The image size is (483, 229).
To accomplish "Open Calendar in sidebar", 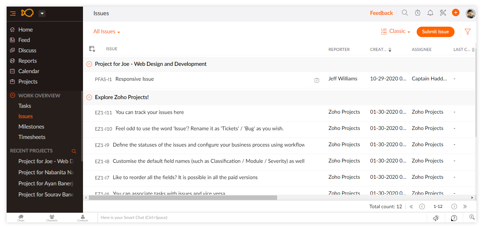I will coord(29,71).
